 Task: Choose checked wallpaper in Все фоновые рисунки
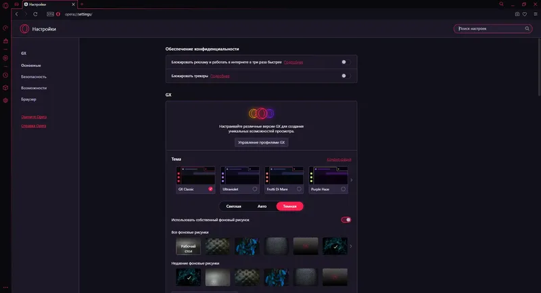click(x=335, y=246)
